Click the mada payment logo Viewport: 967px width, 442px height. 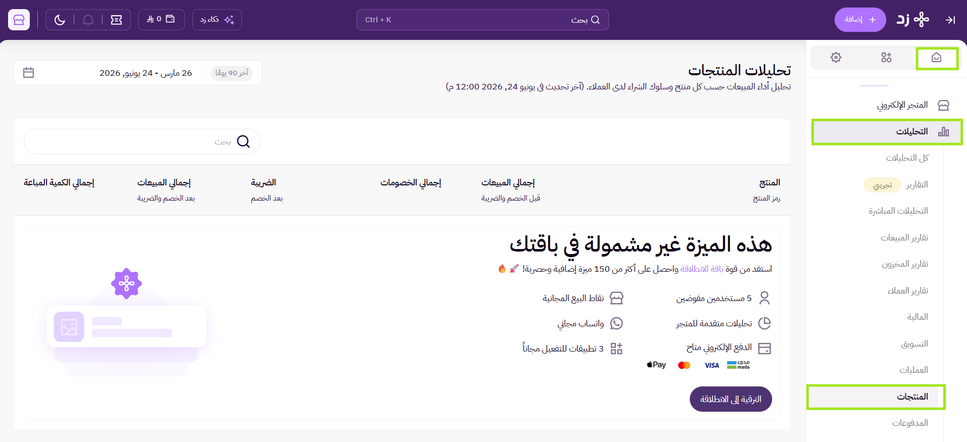click(x=738, y=365)
